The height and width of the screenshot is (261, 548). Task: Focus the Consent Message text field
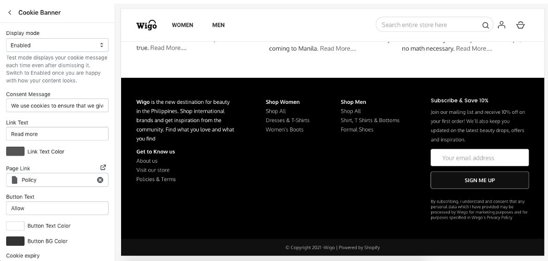point(57,105)
